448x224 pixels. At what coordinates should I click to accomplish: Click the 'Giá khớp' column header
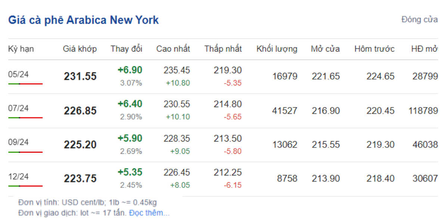tap(80, 49)
